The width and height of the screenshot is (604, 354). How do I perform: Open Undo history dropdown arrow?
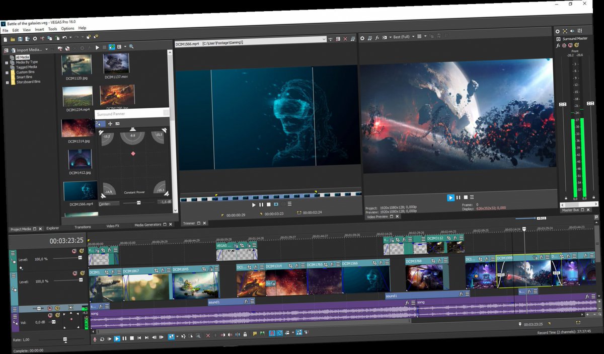70,37
